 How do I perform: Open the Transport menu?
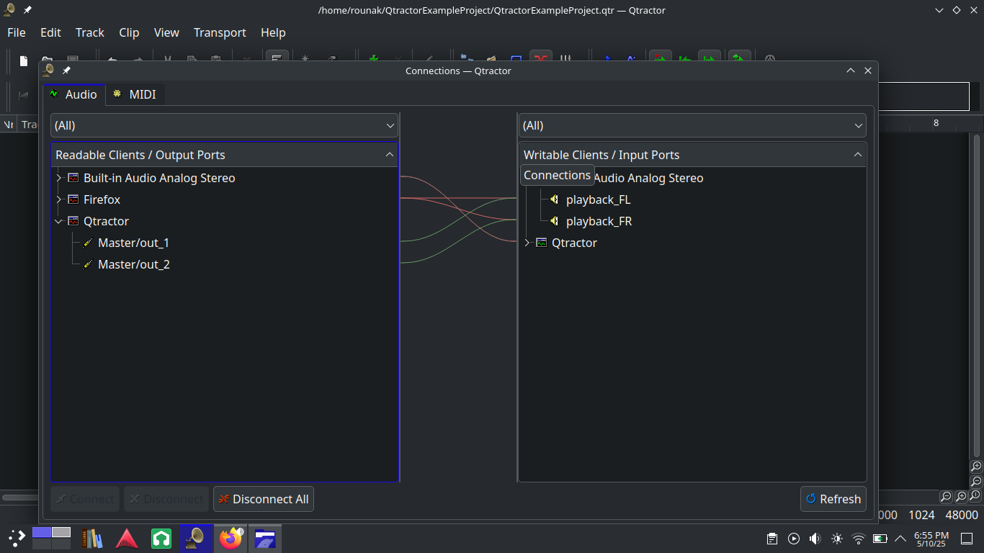220,32
